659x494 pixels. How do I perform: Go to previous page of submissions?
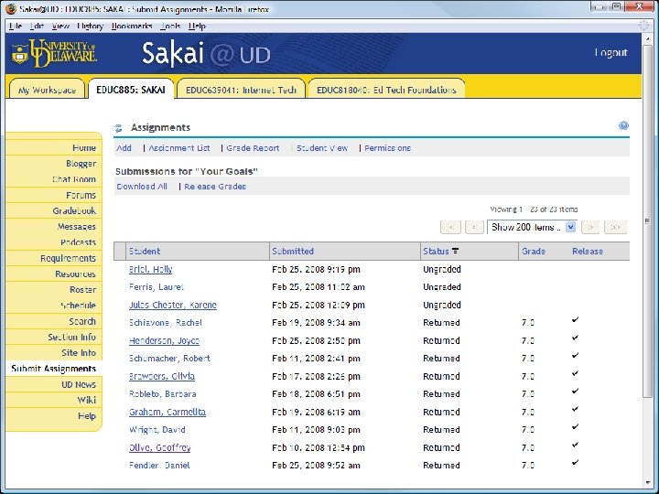(x=474, y=227)
